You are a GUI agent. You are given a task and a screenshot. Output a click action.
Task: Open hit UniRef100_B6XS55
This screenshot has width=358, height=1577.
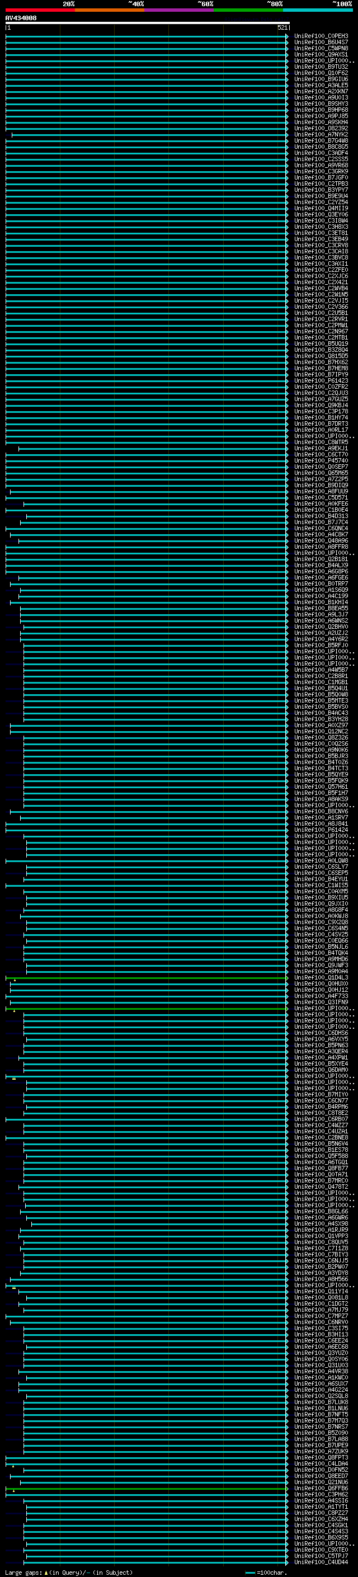[321, 1538]
